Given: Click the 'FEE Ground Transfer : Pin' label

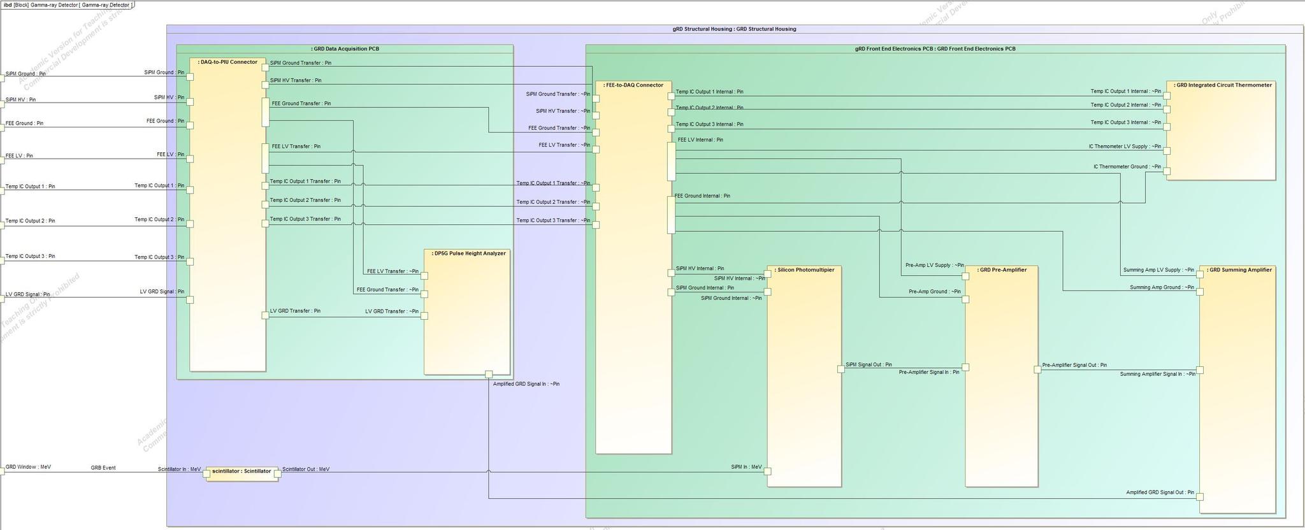Looking at the screenshot, I should pos(301,103).
